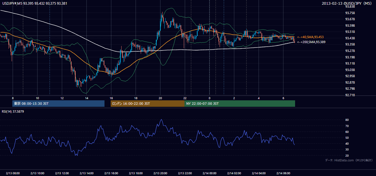The image size is (376, 176).
Task: Click the 2/13 20:00 date label
Action: pos(160,173)
